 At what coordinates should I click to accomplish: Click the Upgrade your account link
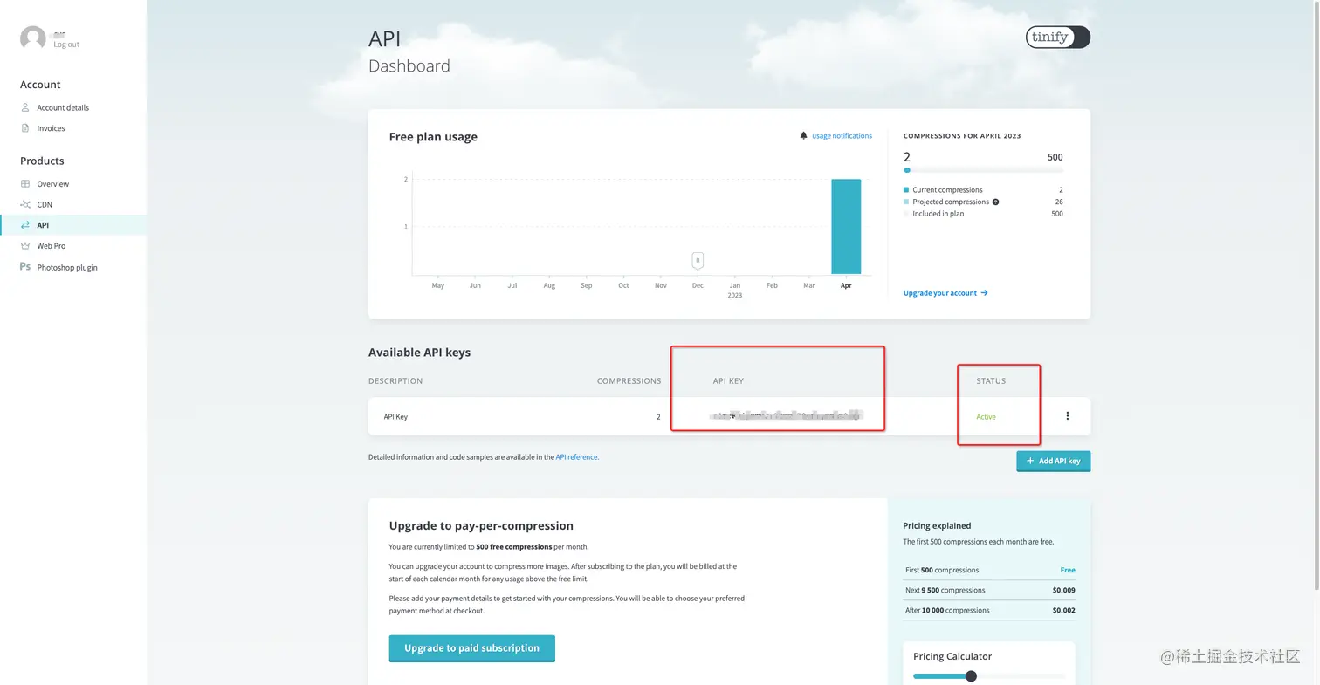(945, 293)
